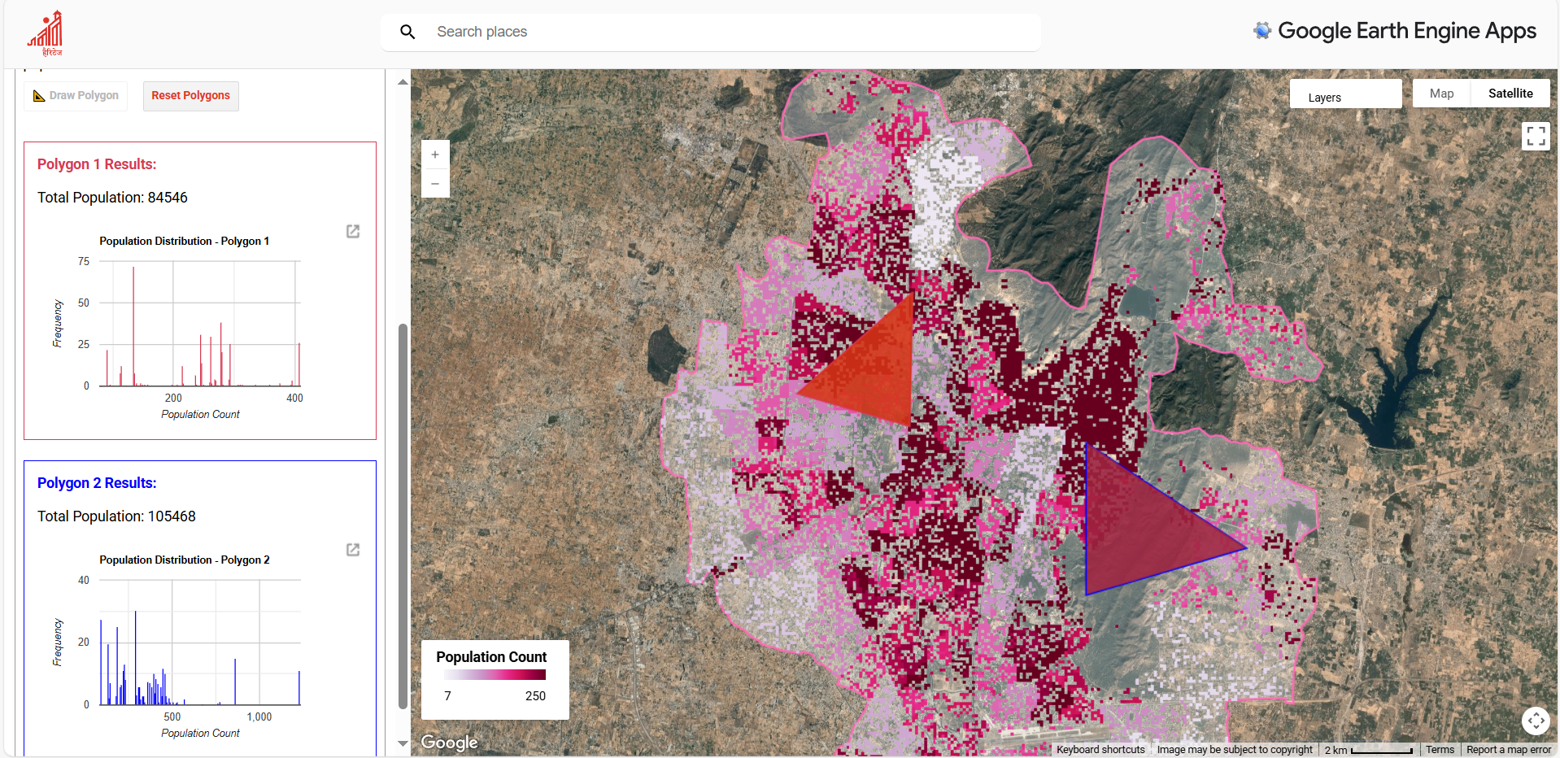1560x758 pixels.
Task: Click the magnifier search icon
Action: coord(407,32)
